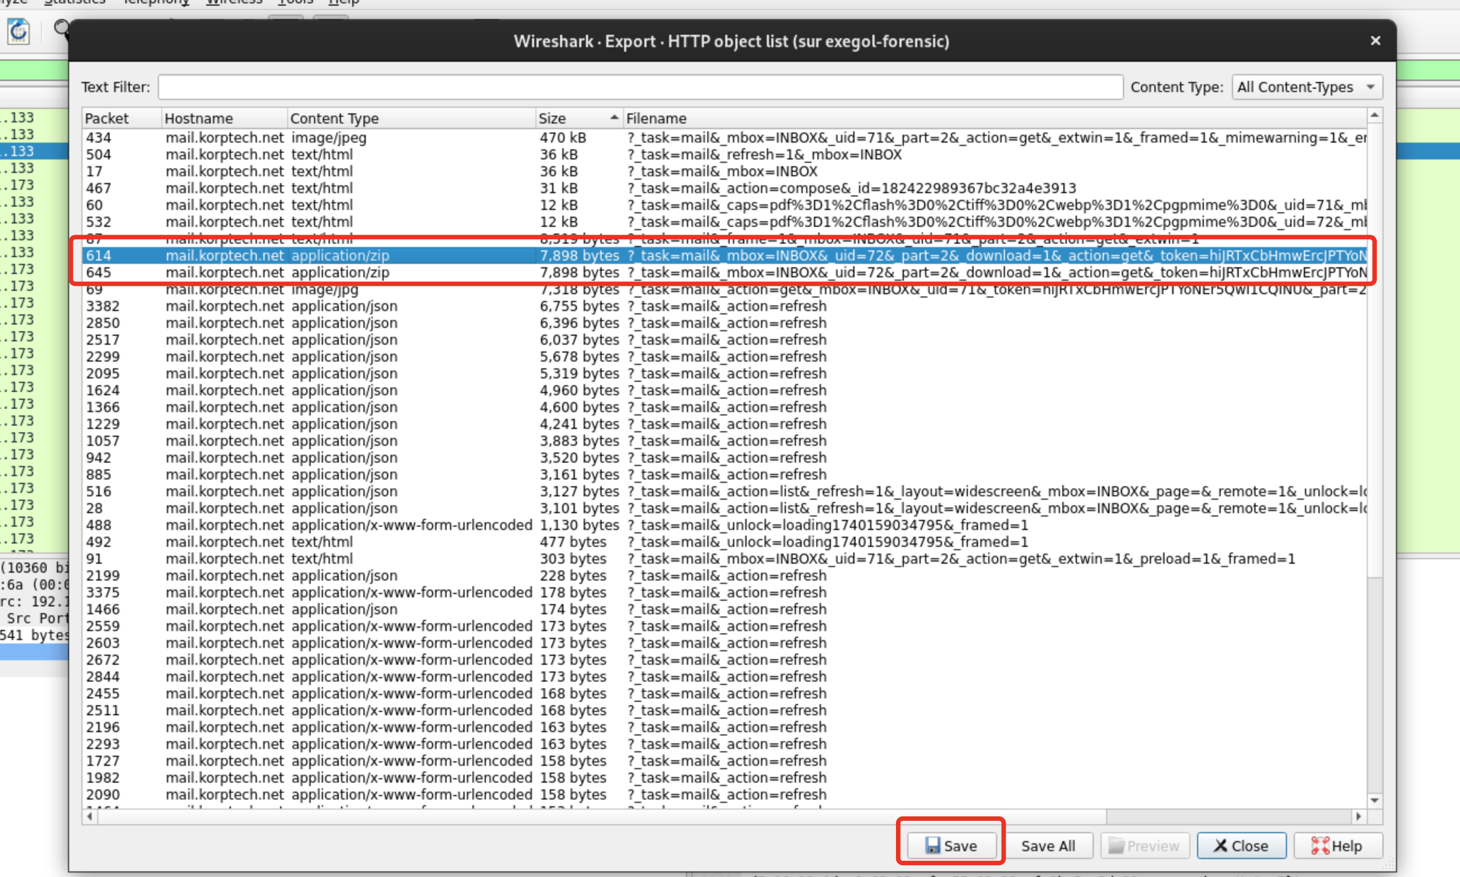Select packet 1057 row
This screenshot has height=877, width=1460.
[x=725, y=441]
